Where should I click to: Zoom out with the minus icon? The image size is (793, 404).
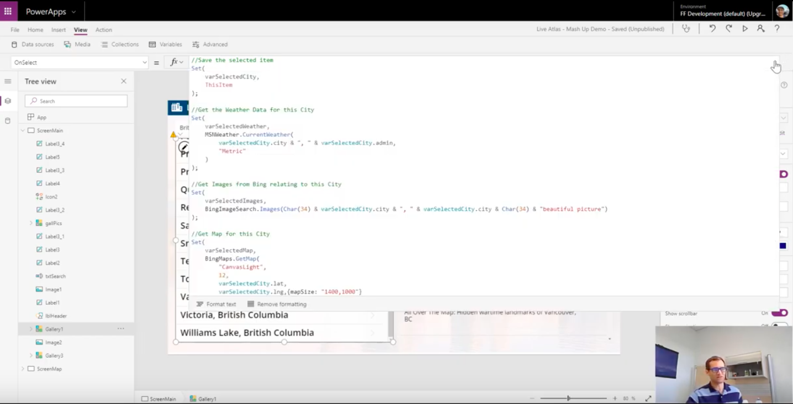tap(532, 398)
